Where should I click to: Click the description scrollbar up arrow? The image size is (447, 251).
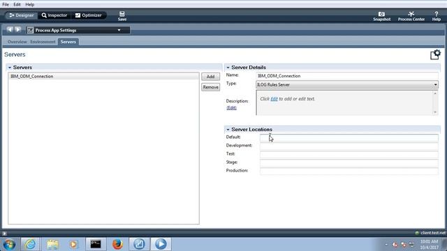pyautogui.click(x=435, y=93)
